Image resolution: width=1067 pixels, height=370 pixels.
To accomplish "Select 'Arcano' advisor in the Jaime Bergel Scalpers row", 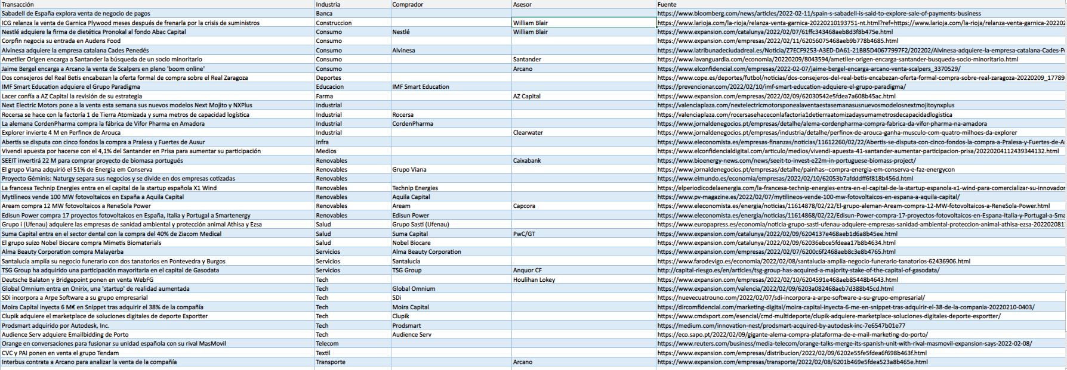I will click(x=584, y=69).
